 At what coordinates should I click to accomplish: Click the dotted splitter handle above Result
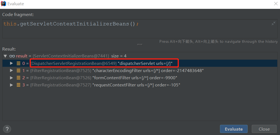coord(140,44)
